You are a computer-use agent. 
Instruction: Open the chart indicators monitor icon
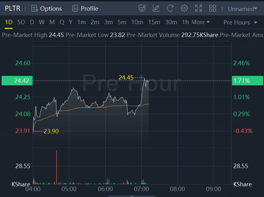(142, 8)
